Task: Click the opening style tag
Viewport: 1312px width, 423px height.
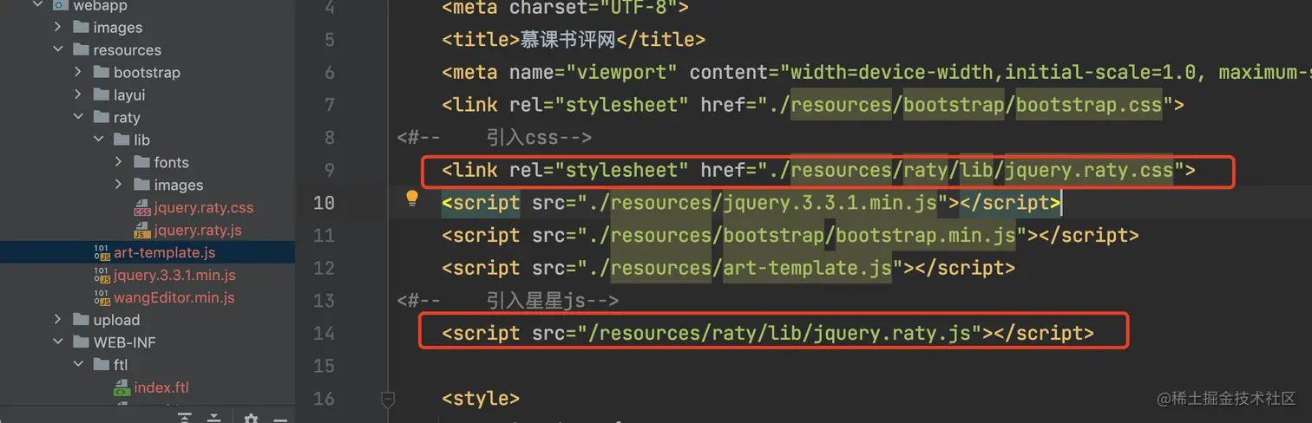Action: point(481,399)
